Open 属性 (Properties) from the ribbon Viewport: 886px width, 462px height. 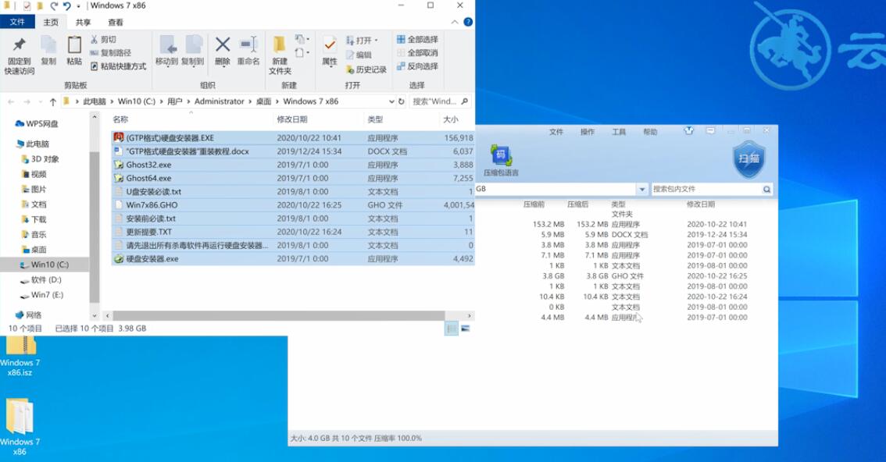coord(330,51)
